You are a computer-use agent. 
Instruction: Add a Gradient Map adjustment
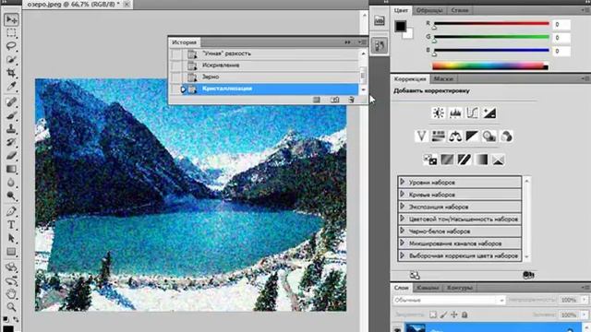pos(481,160)
